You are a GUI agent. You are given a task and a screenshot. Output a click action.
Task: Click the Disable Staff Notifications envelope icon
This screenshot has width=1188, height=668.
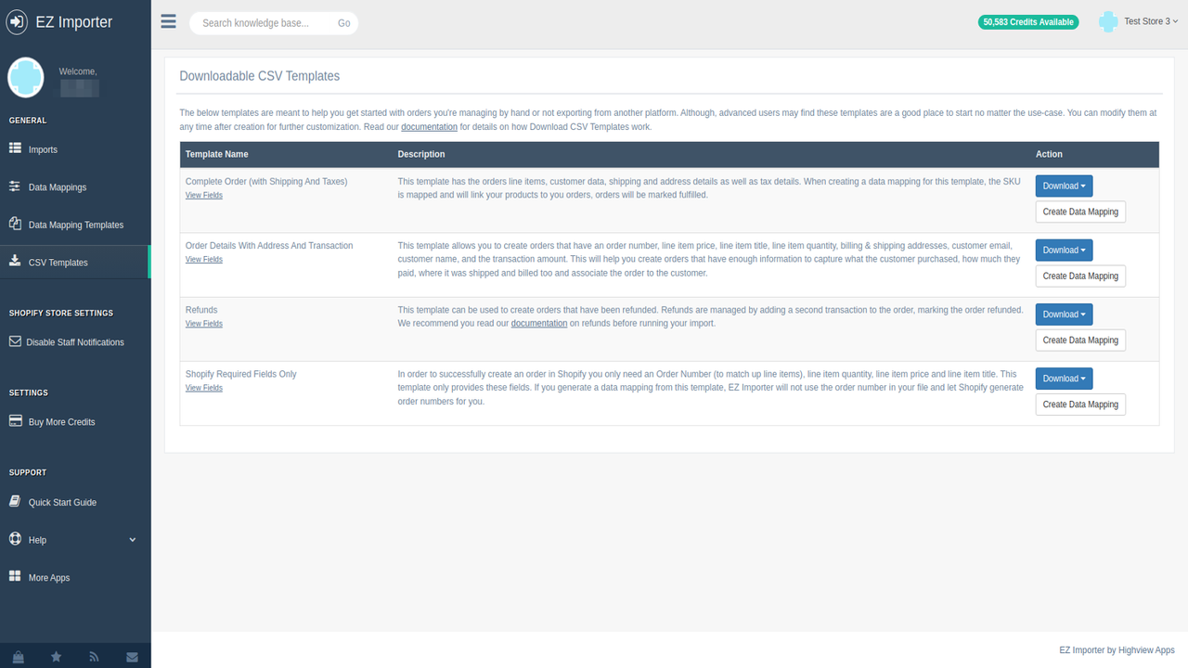point(15,341)
